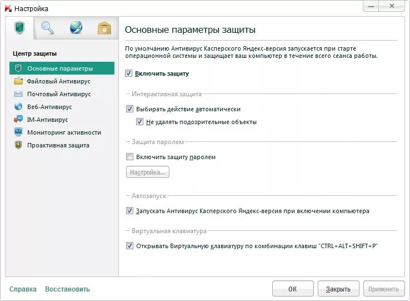The image size is (410, 301).
Task: Toggle Выбирать действие автоматически checkbox
Action: [x=129, y=109]
